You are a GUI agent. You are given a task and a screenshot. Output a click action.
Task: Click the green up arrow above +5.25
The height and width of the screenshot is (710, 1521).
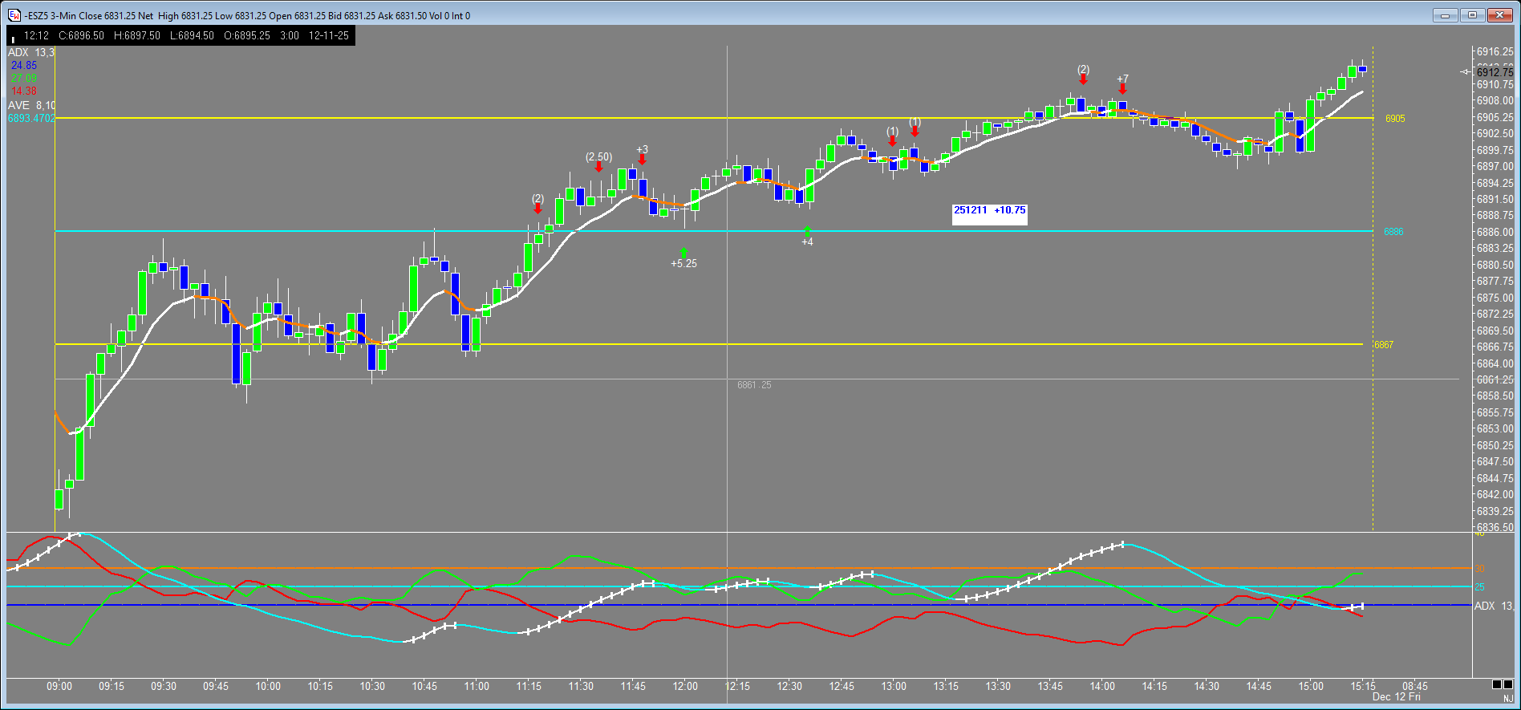click(683, 252)
